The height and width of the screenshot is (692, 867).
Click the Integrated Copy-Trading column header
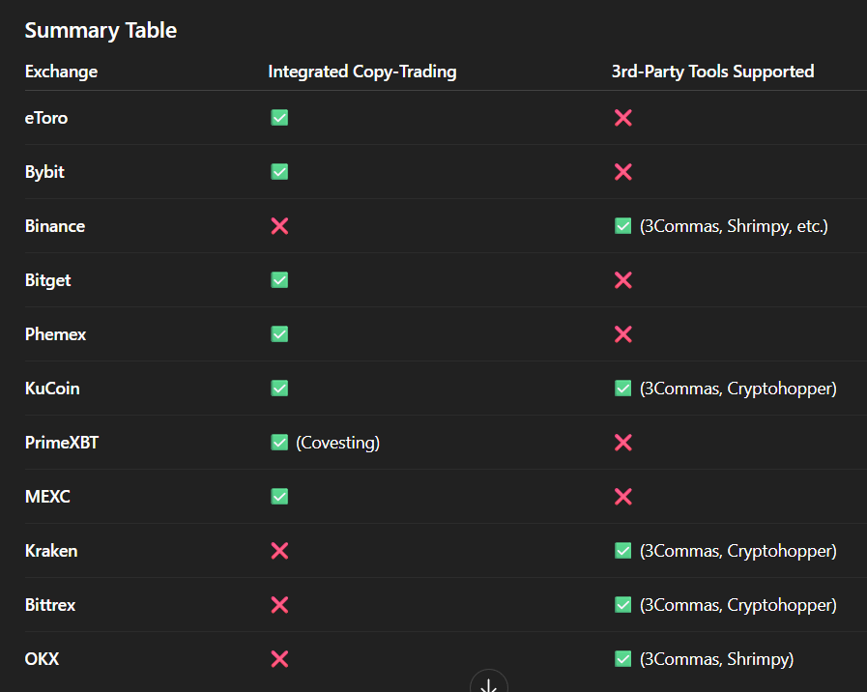click(x=361, y=72)
